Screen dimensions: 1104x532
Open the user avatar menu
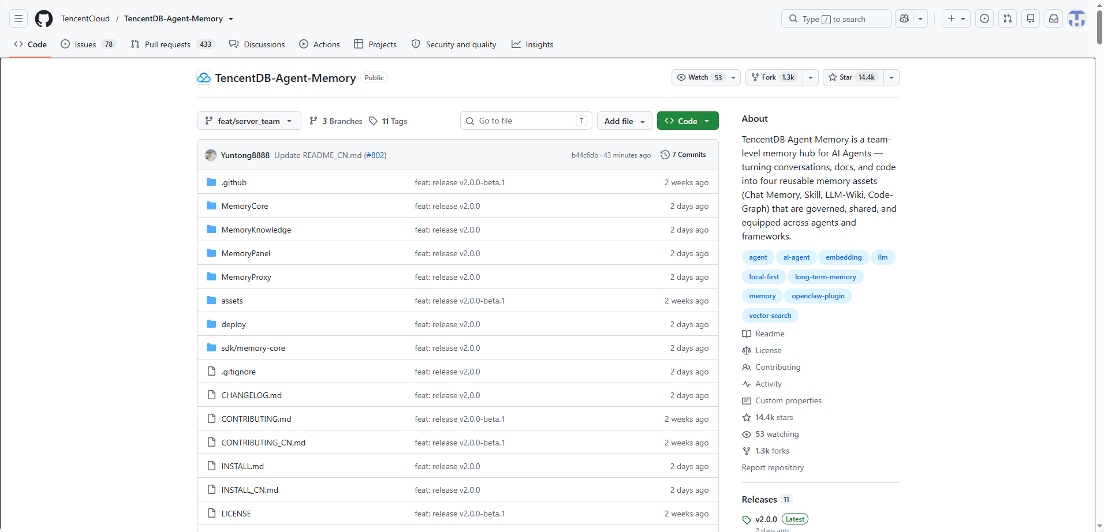point(1077,19)
